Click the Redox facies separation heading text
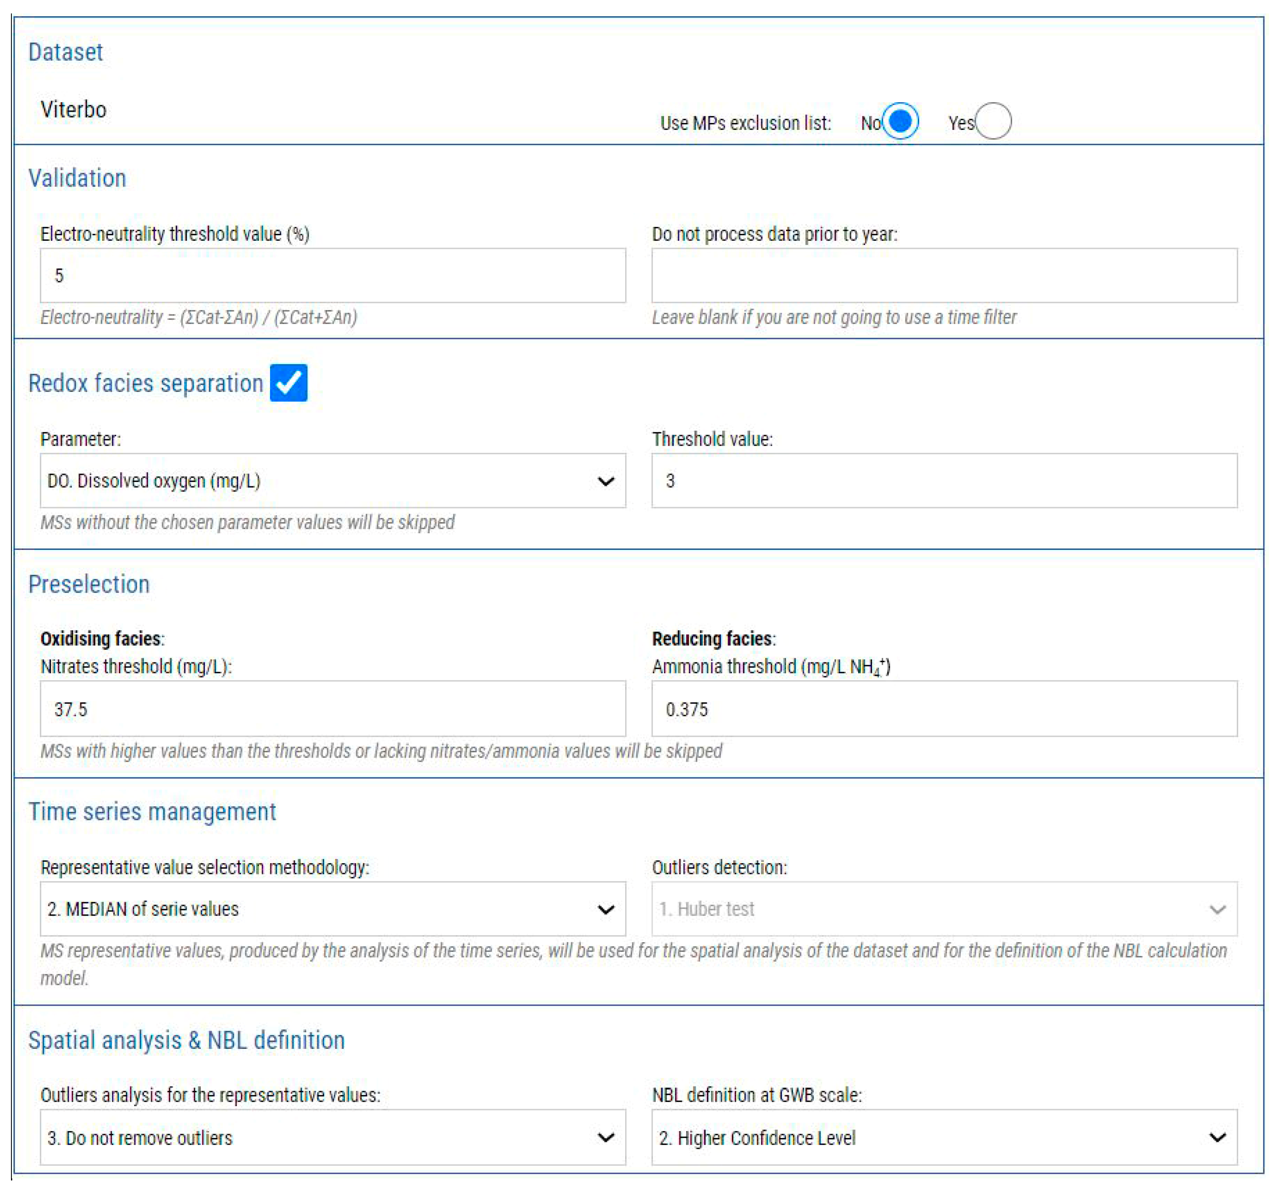Viewport: 1278px width, 1189px height. point(146,383)
